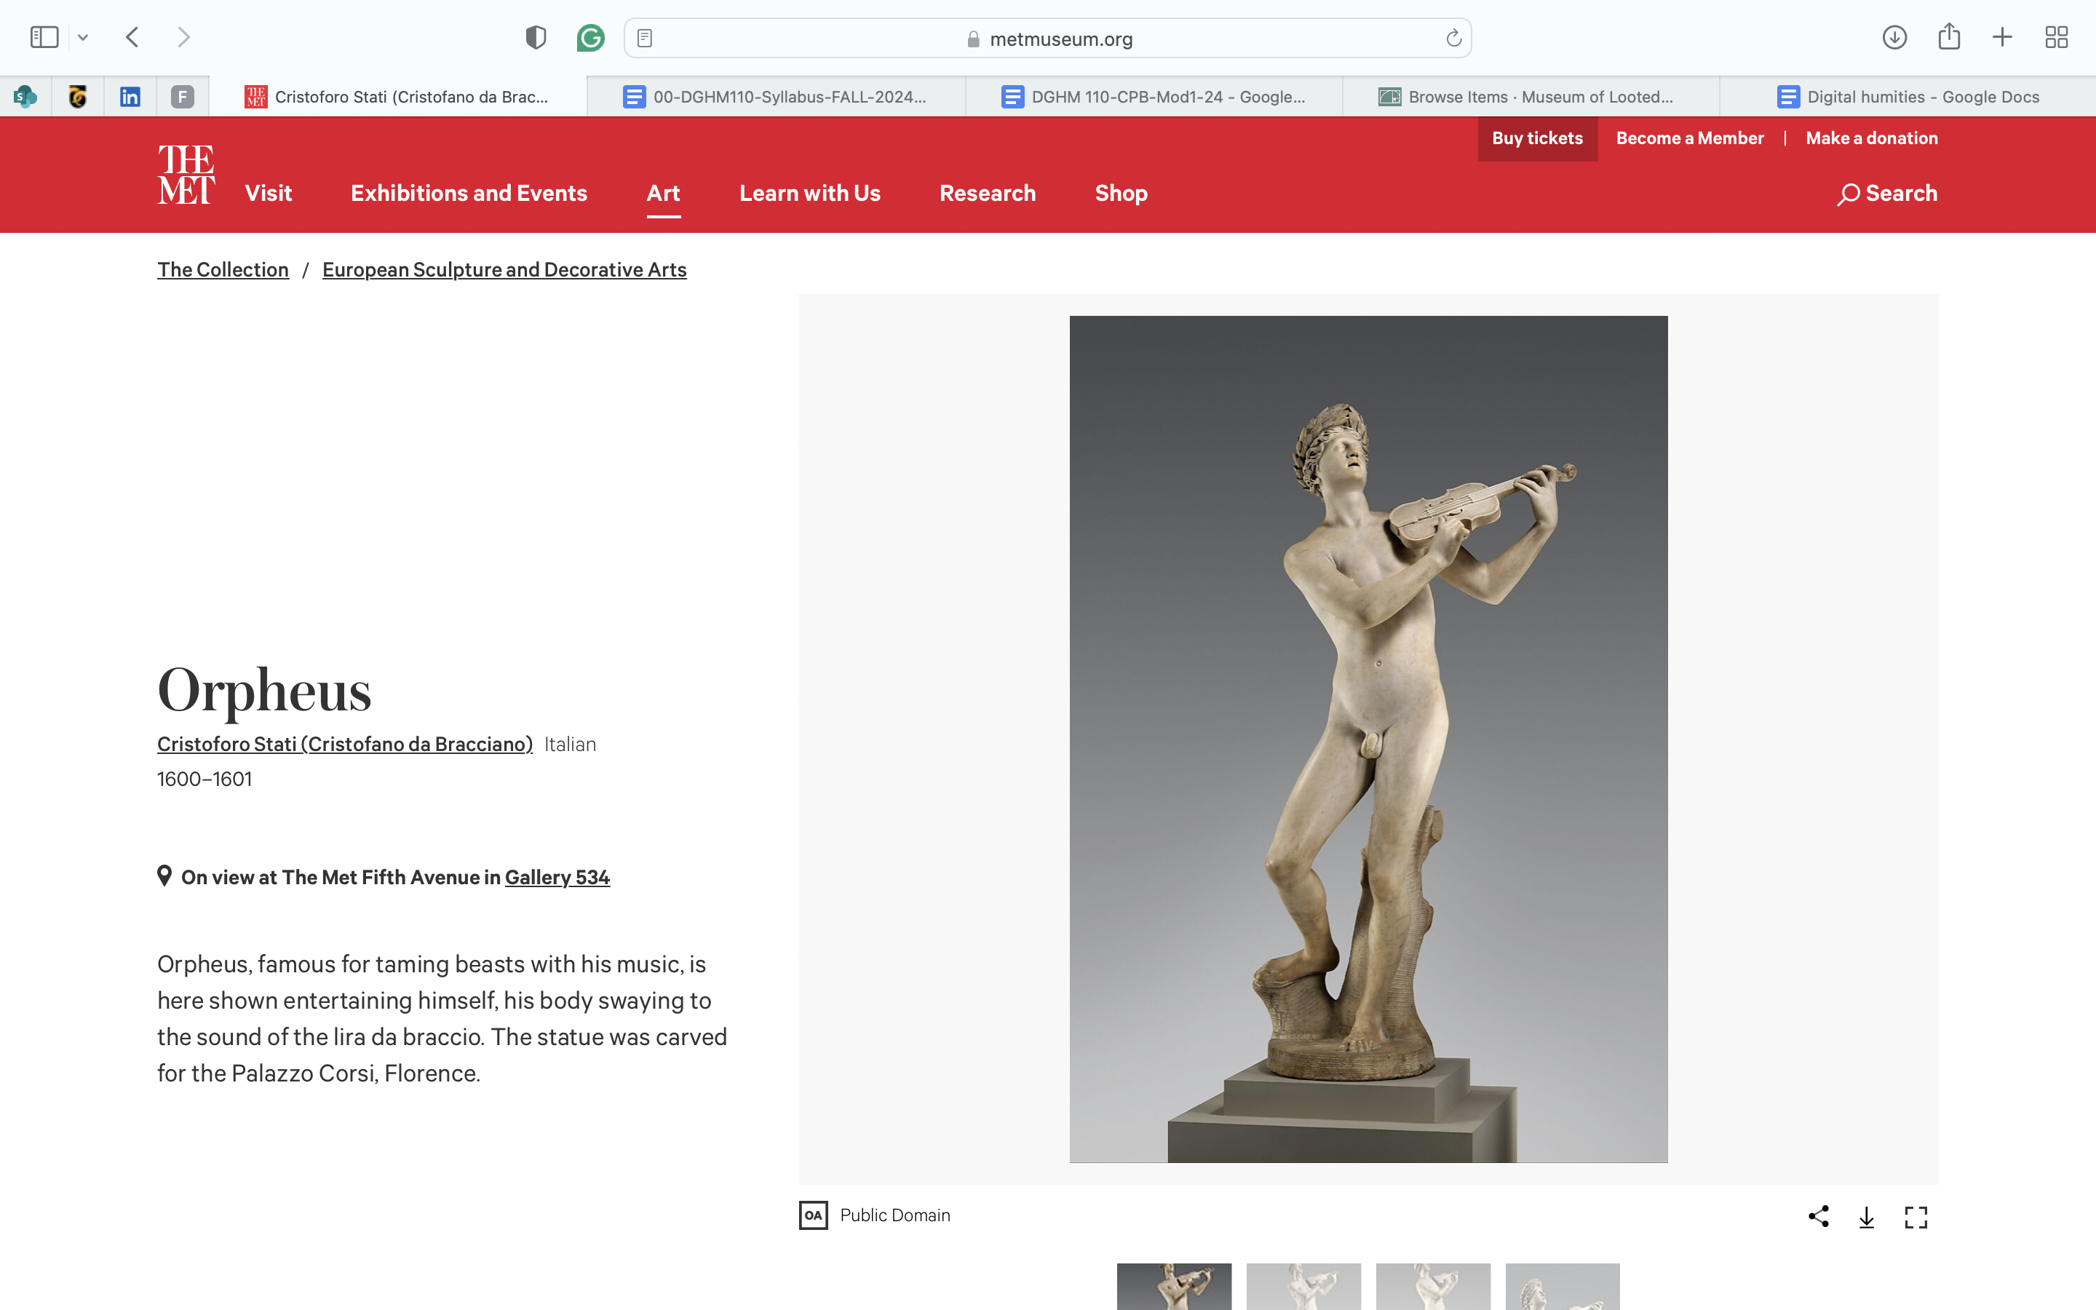Click the date text 1600–1601
Image resolution: width=2096 pixels, height=1310 pixels.
click(205, 779)
